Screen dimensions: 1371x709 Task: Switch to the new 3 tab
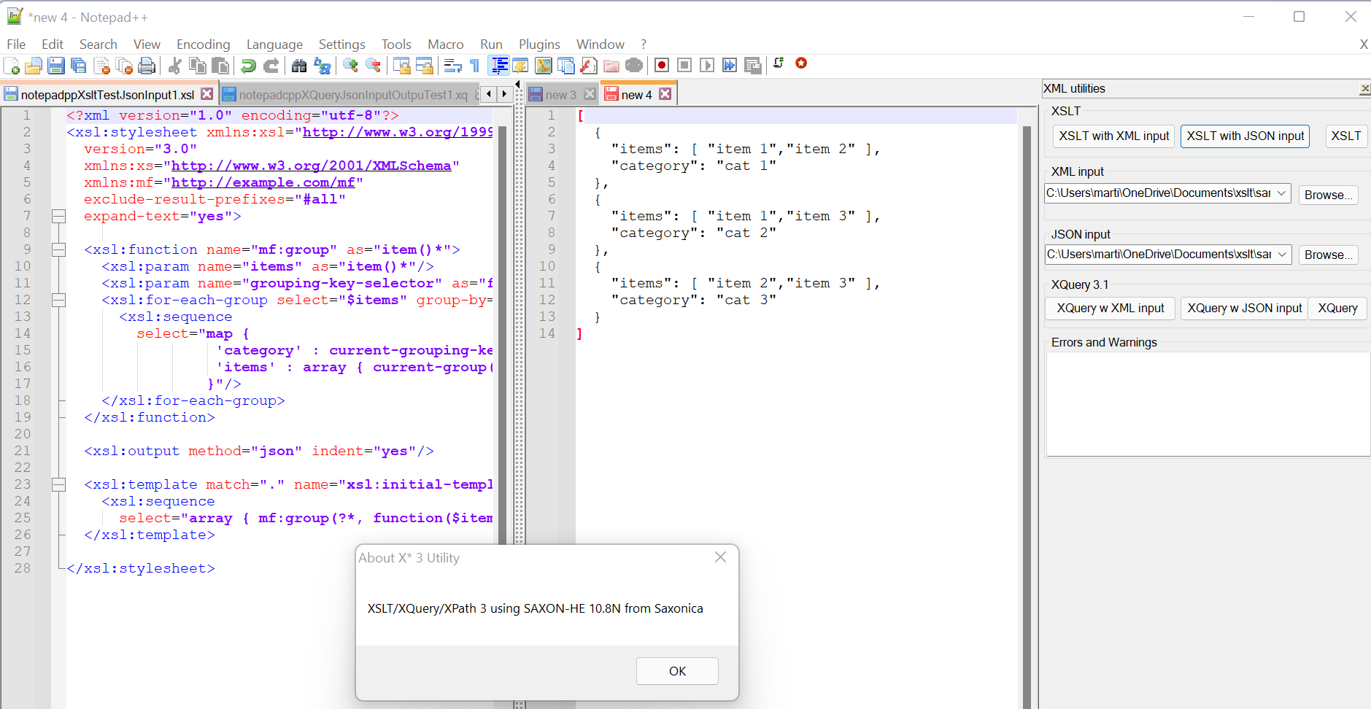pos(560,94)
